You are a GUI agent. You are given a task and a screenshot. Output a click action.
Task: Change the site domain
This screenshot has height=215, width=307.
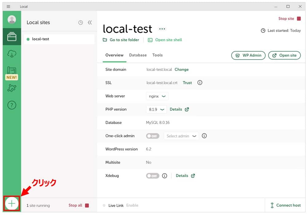(x=181, y=69)
